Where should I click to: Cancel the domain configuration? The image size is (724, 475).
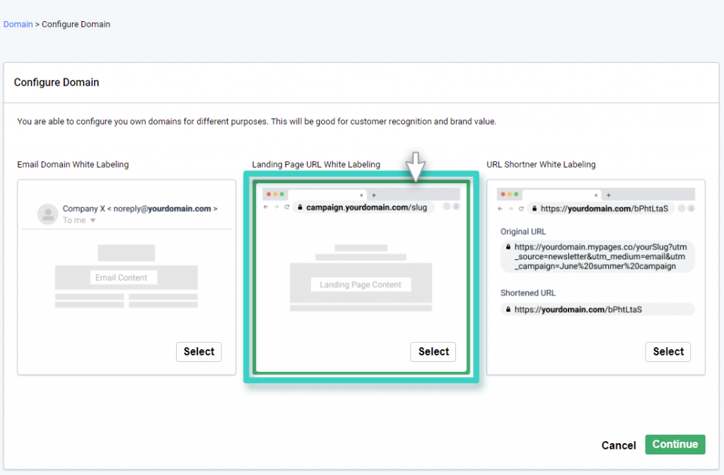point(618,445)
